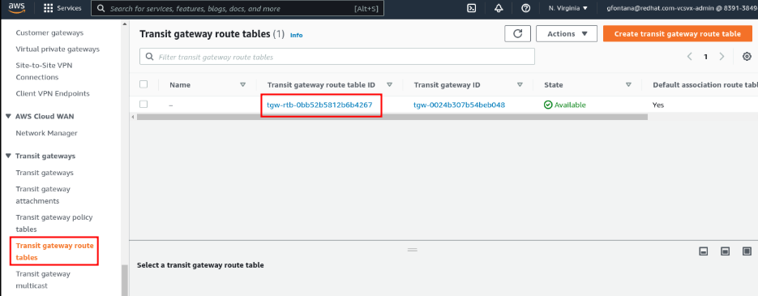The image size is (758, 296).
Task: Click the sidebar vertical scrollbar thumb
Action: pos(124,280)
